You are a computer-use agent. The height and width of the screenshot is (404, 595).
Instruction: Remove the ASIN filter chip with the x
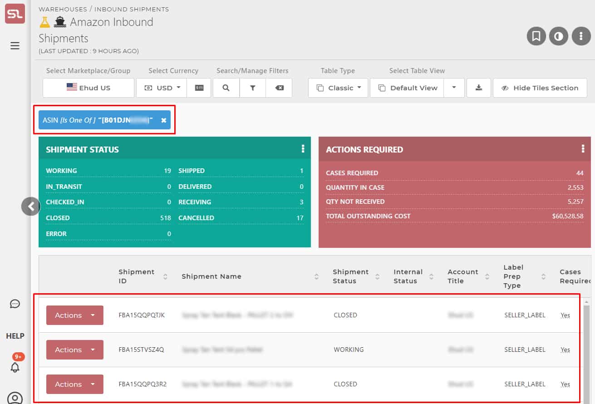[x=164, y=120]
